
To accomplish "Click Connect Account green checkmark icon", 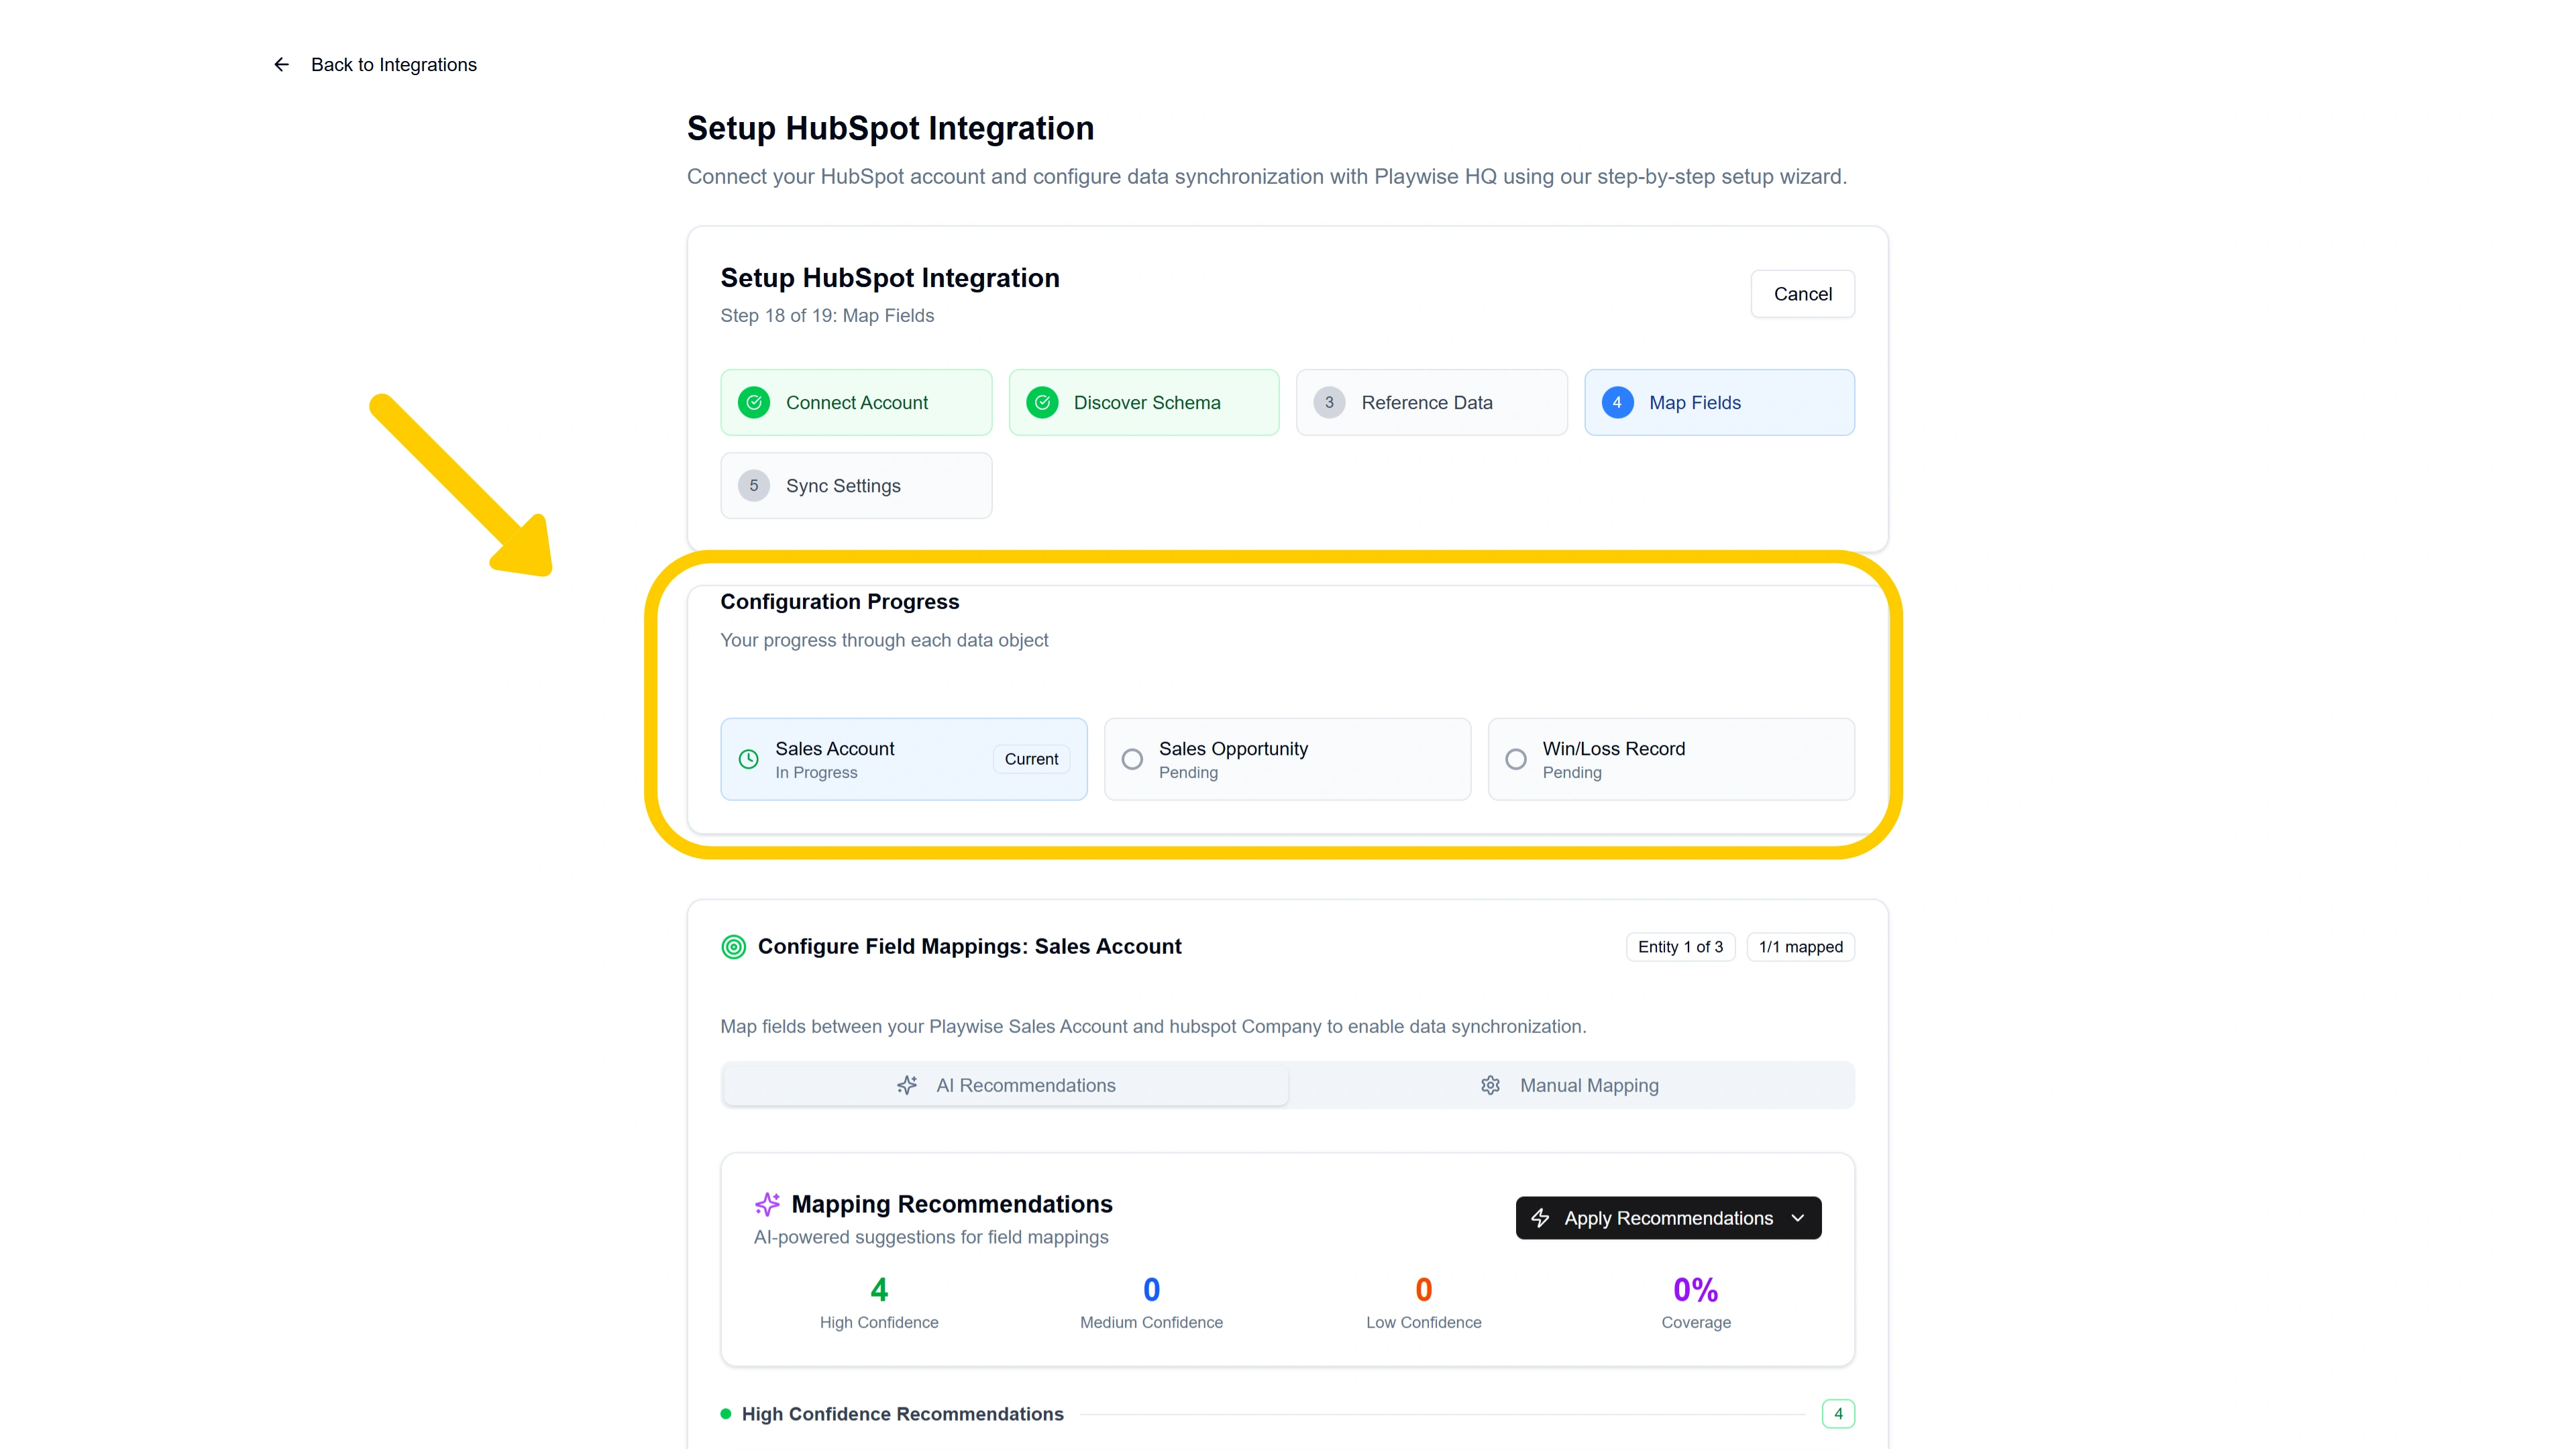I will (754, 402).
